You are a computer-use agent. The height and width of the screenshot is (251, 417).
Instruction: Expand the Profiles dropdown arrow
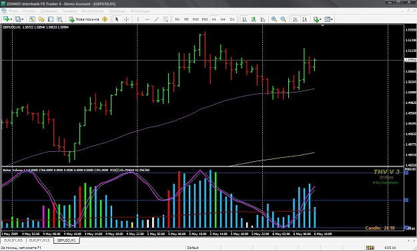click(x=23, y=19)
